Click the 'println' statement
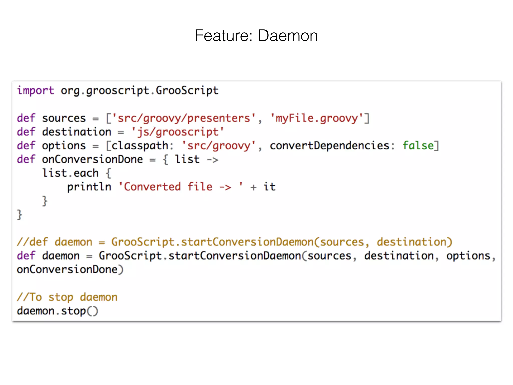The width and height of the screenshot is (513, 385). pyautogui.click(x=171, y=187)
